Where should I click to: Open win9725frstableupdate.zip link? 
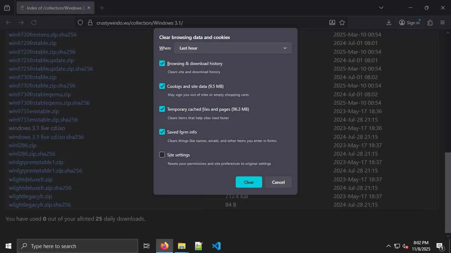(42, 60)
